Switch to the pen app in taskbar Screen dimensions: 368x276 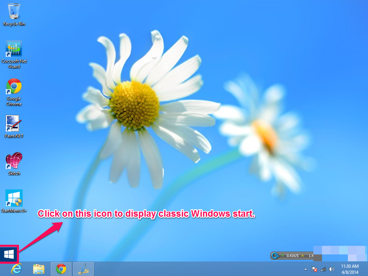83,269
